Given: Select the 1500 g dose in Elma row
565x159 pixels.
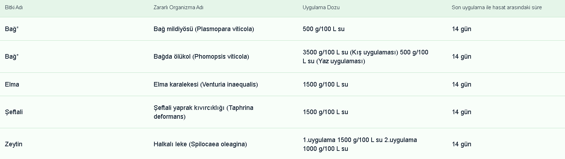Looking at the screenshot, I should tap(325, 84).
